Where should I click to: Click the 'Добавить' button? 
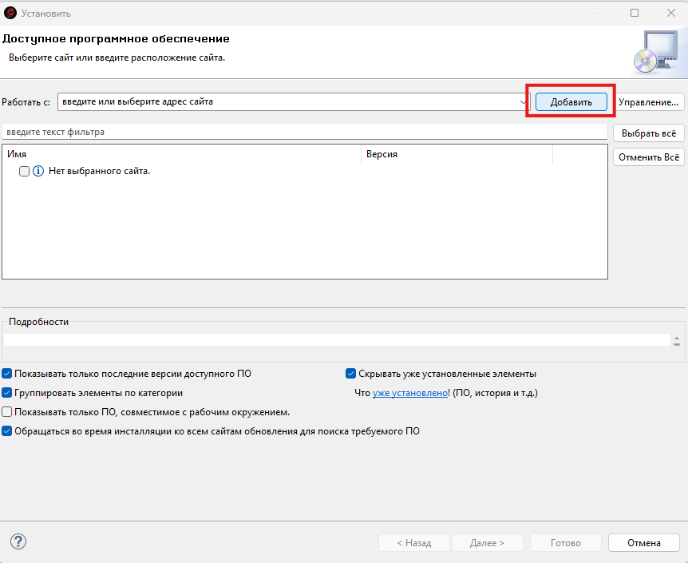pyautogui.click(x=571, y=102)
